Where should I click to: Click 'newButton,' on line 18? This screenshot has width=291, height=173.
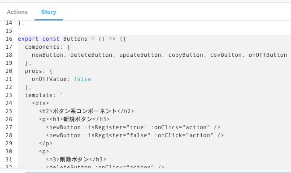pos(49,55)
